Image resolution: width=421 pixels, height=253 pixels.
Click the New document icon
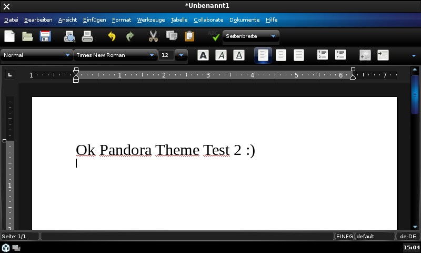9,36
